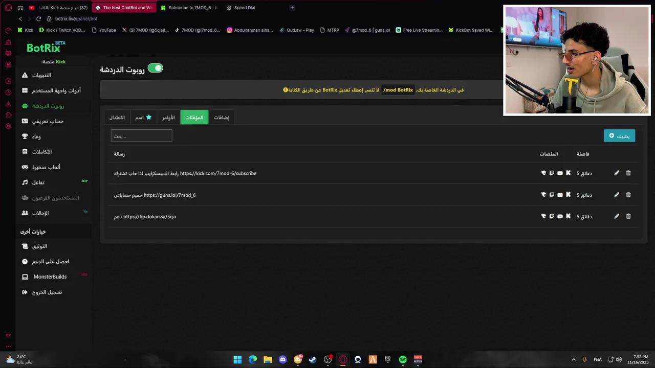Switch to الاعتدال moderation tab
The image size is (655, 368).
[x=117, y=118]
